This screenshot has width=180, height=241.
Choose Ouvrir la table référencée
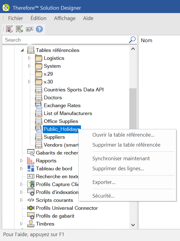127,135
